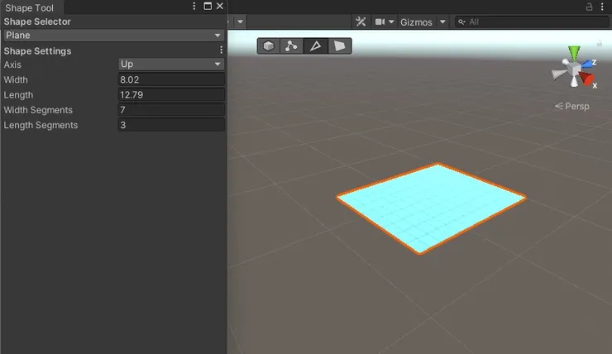Viewport: 612px width, 354px height.
Task: Click the search magnifier icon
Action: (461, 22)
